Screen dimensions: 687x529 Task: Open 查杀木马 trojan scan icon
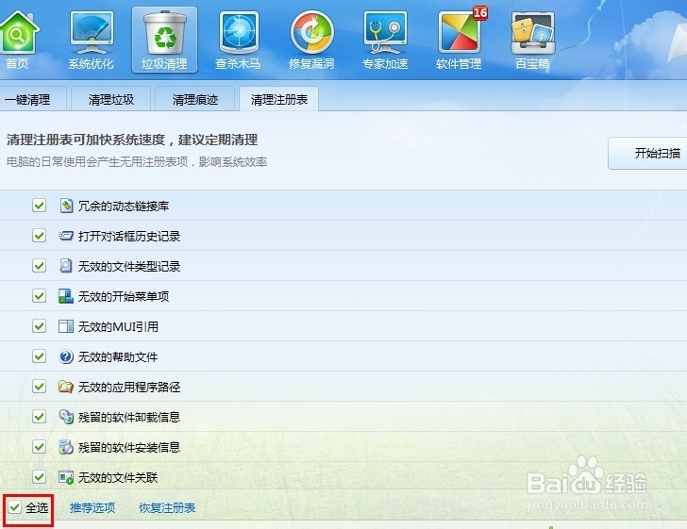click(239, 33)
